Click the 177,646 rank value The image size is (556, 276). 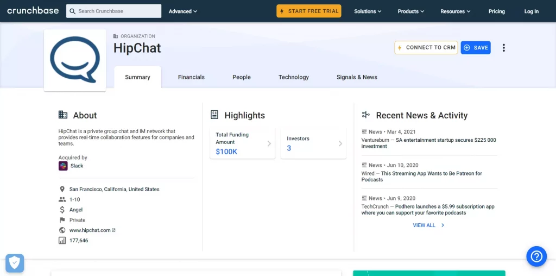point(79,241)
